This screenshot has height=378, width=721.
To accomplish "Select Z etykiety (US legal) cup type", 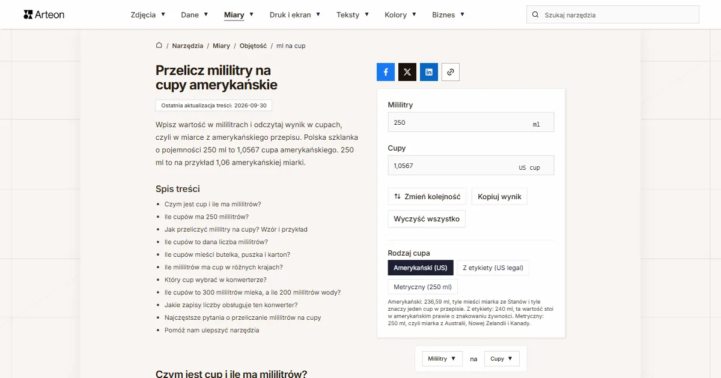I will 493,268.
